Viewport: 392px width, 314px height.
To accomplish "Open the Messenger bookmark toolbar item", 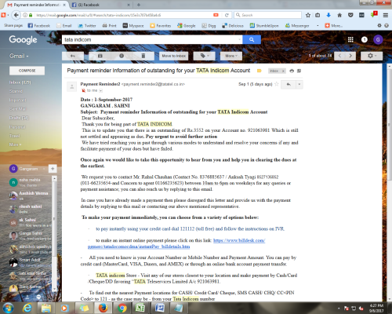I will coord(297,26).
